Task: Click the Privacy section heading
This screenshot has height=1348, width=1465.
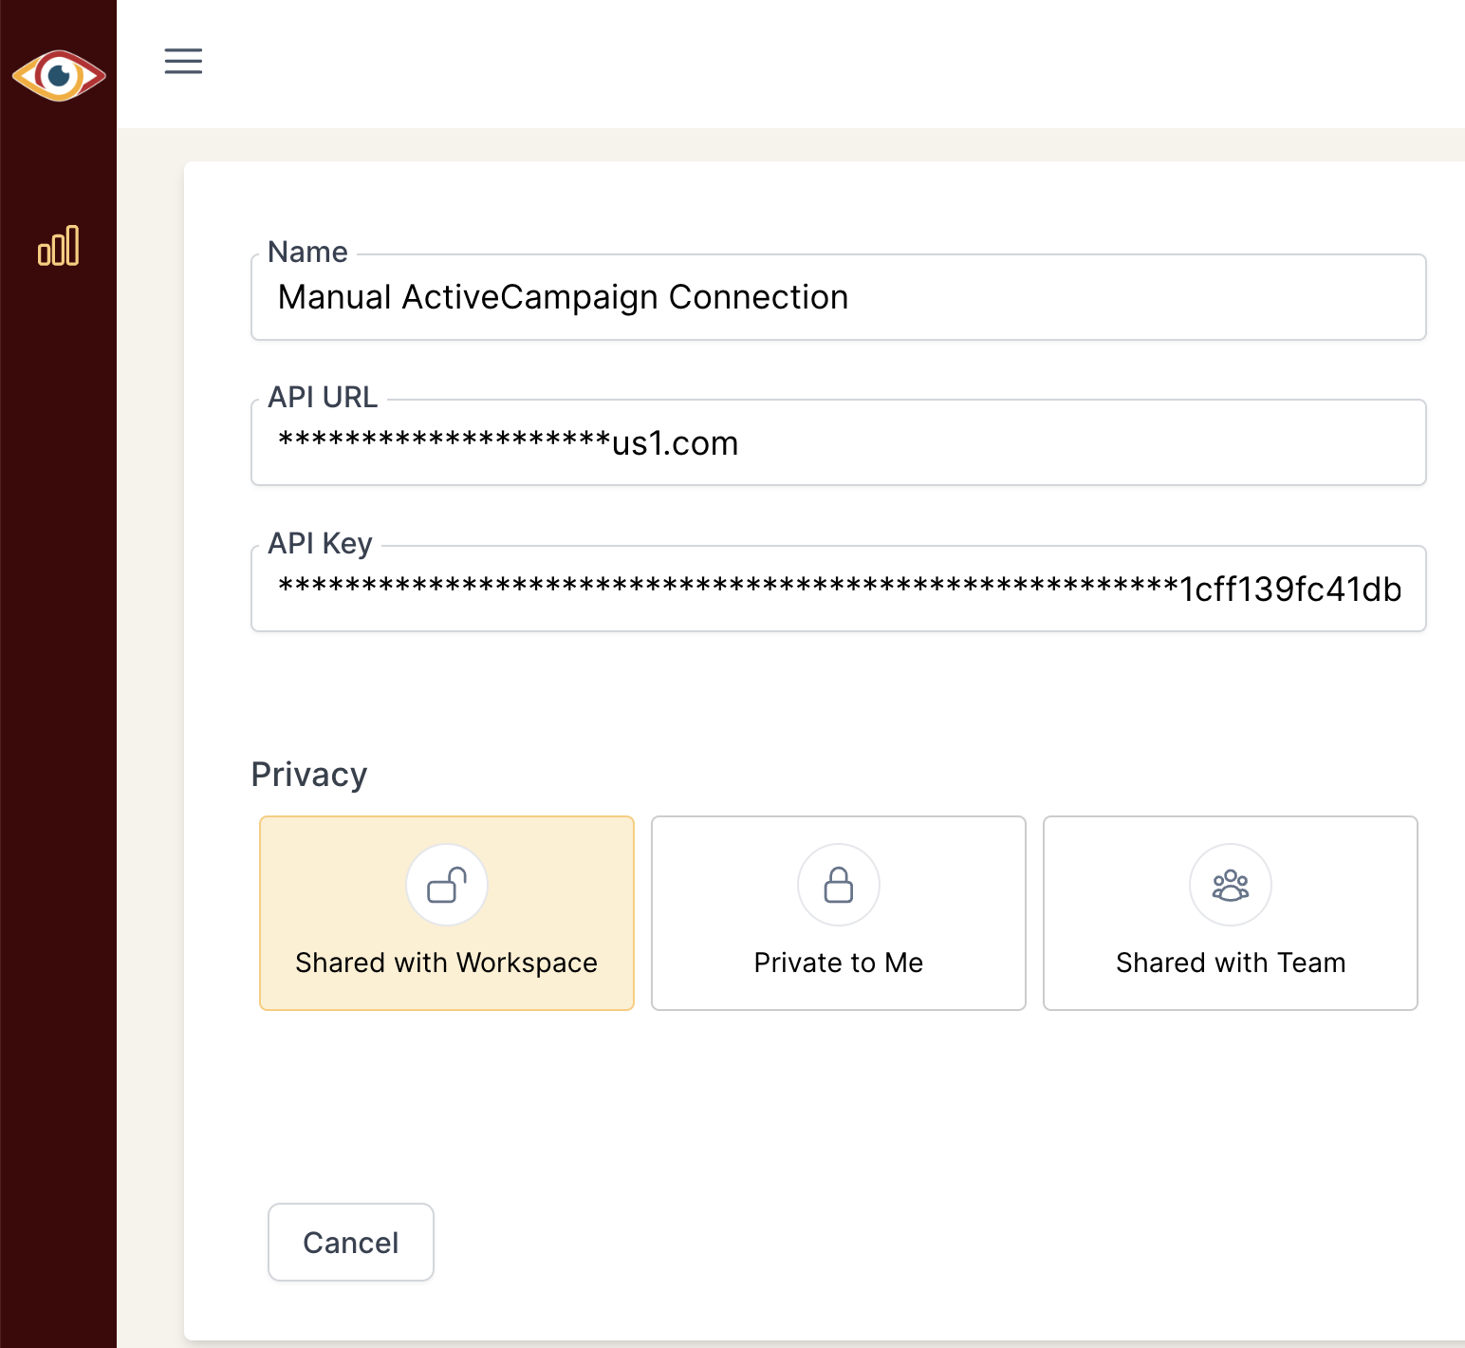Action: [x=308, y=774]
